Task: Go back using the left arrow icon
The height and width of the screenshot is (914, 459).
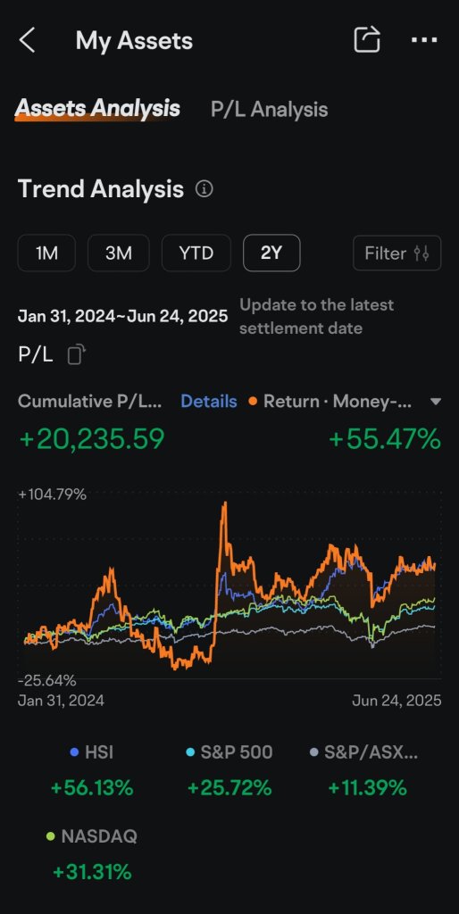Action: click(x=27, y=41)
